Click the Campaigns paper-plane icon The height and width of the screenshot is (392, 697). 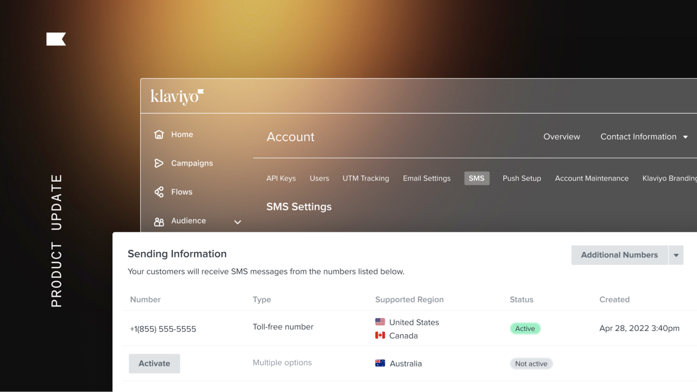(159, 163)
